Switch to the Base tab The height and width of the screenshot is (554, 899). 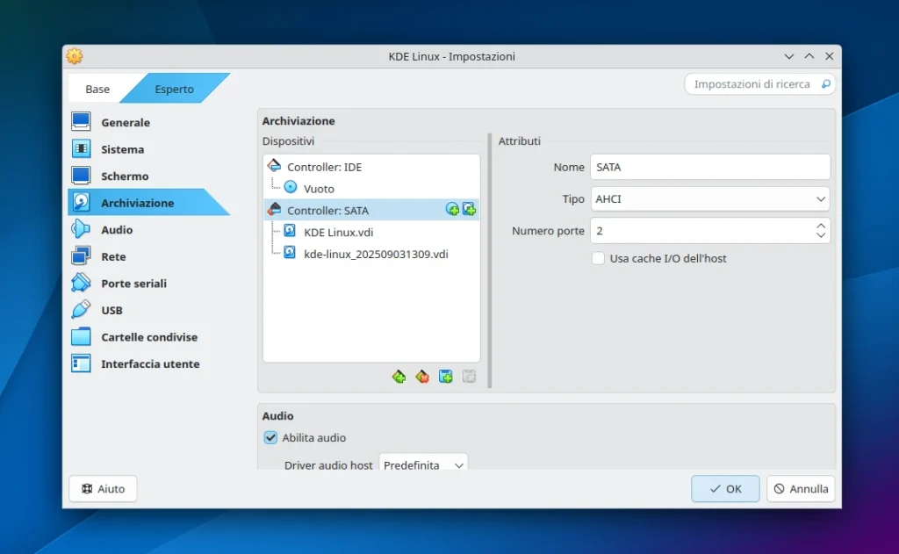97,88
